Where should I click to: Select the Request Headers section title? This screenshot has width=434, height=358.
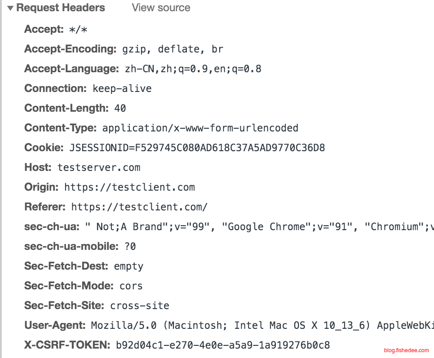click(x=61, y=8)
